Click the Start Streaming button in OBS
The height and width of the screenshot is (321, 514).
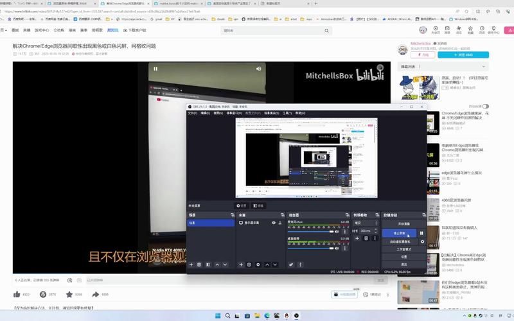(404, 224)
